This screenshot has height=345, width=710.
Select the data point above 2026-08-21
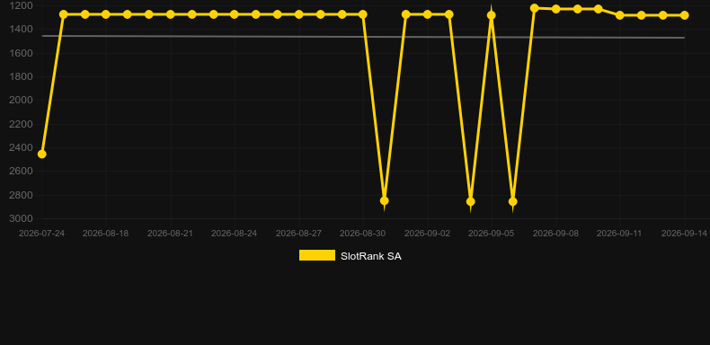[x=170, y=14]
